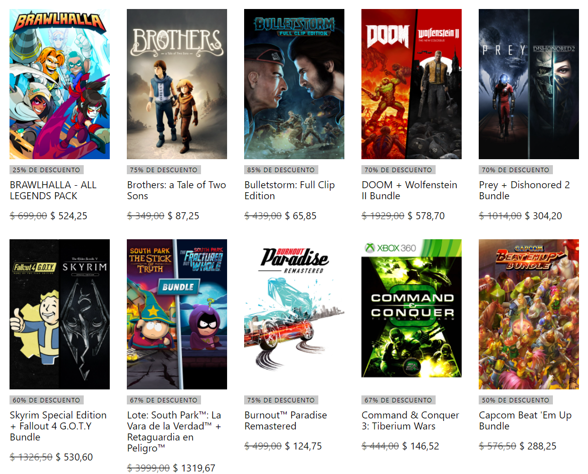Screen dimensions: 588x474
Task: Select the '50% DE DESCUENTO' badge for Capcom
Action: click(516, 400)
